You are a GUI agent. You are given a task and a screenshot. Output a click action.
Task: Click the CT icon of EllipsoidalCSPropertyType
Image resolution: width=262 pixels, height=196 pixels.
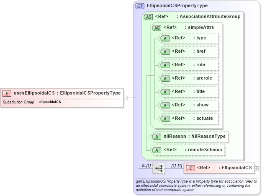(x=140, y=6)
